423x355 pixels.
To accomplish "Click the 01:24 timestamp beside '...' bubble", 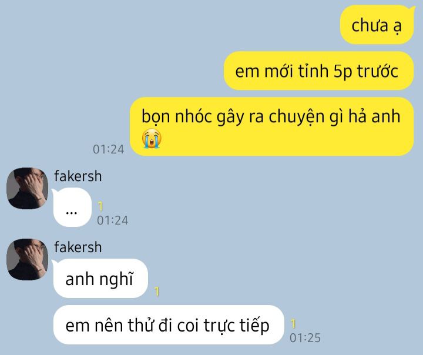I will click(x=112, y=220).
